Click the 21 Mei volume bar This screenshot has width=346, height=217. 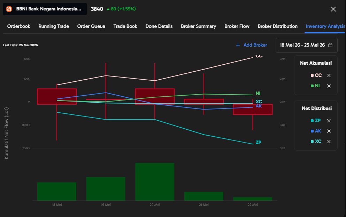[x=204, y=196]
